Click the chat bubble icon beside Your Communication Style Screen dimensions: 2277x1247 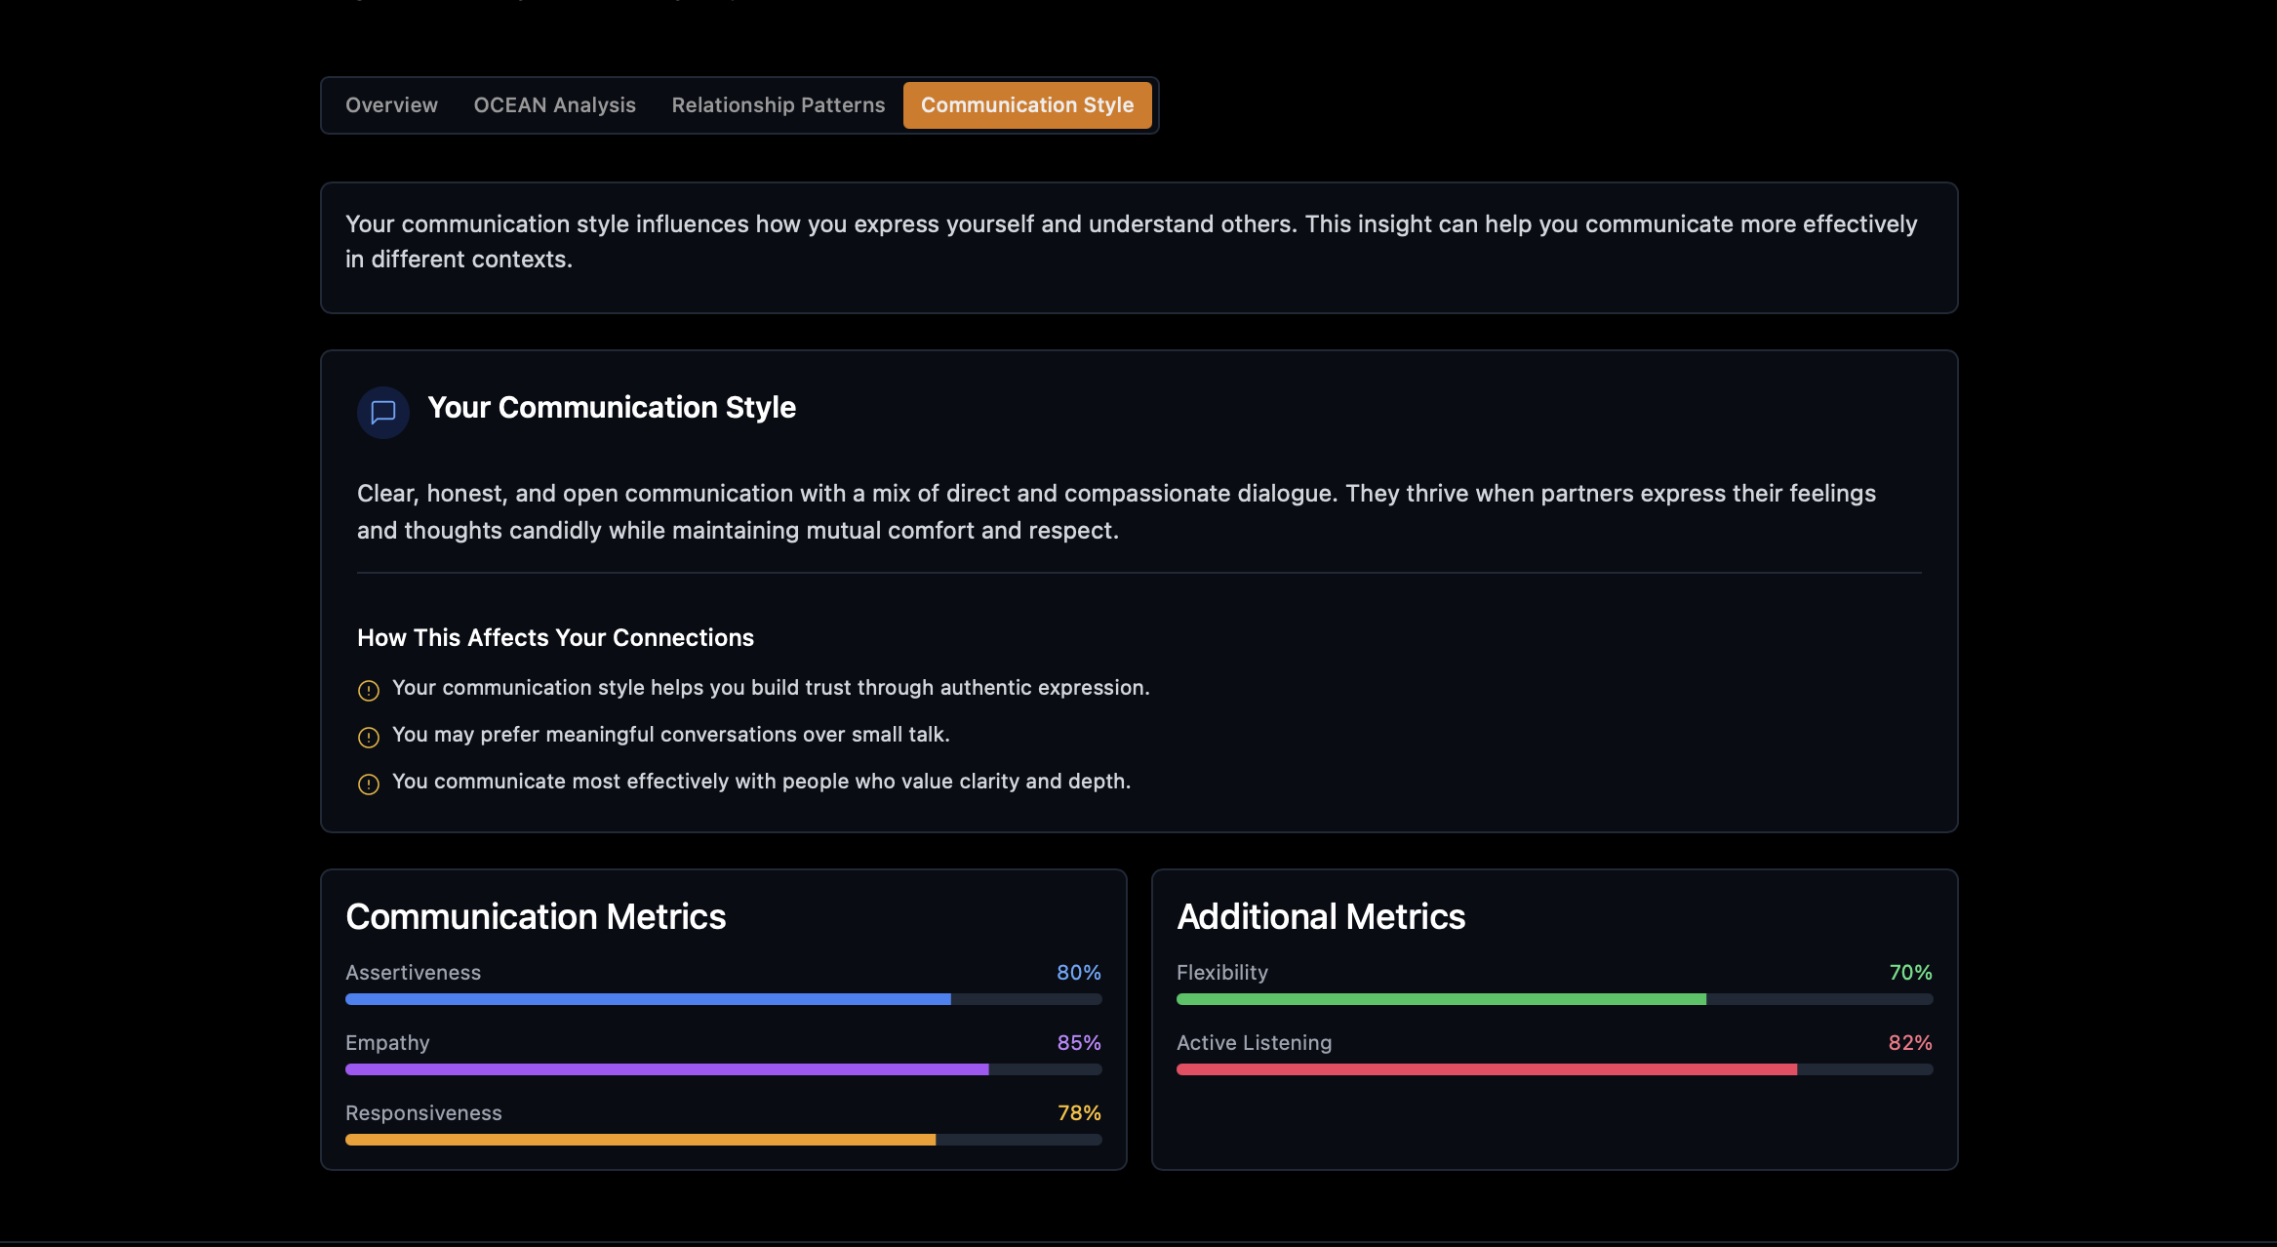(382, 412)
